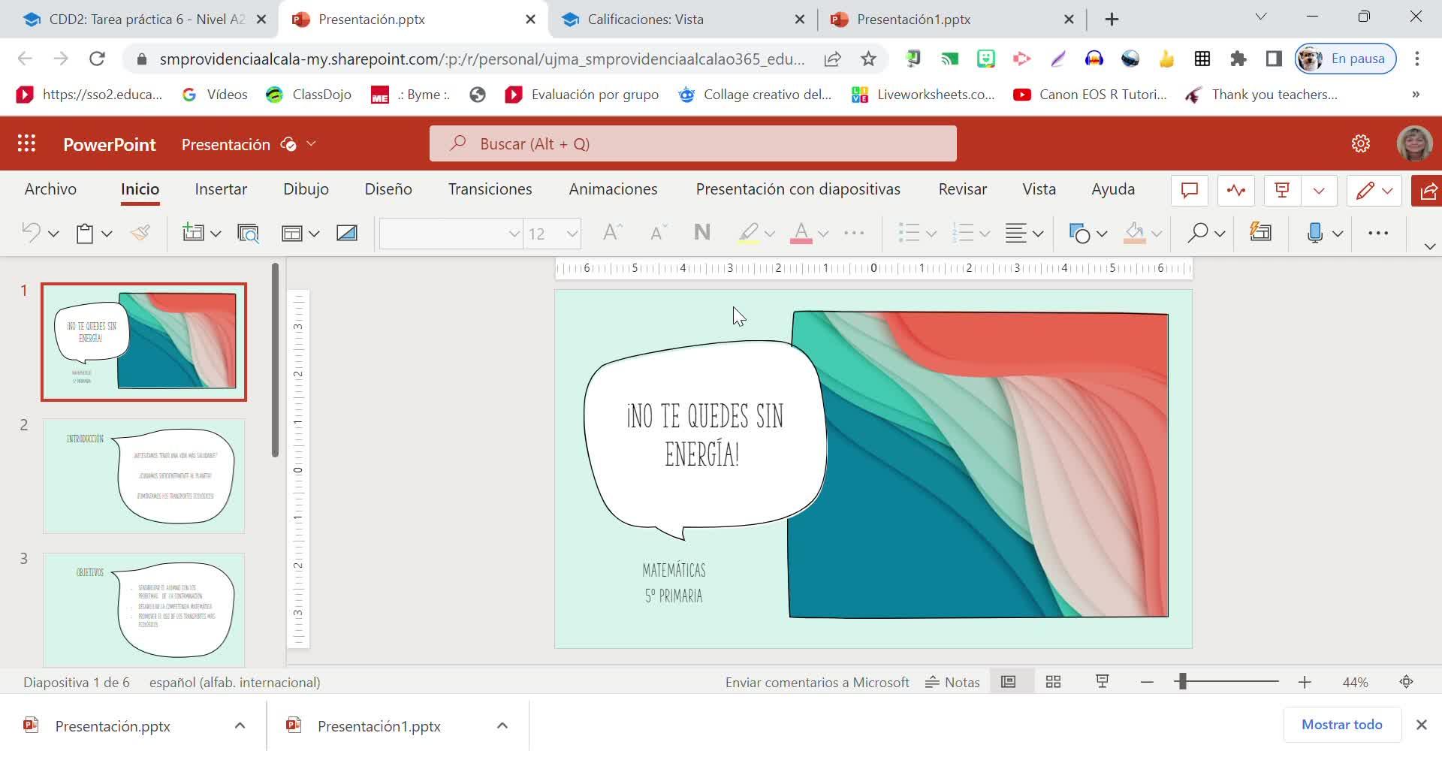Click the Fit slide to window icon
This screenshot has width=1442, height=757.
tap(1406, 682)
